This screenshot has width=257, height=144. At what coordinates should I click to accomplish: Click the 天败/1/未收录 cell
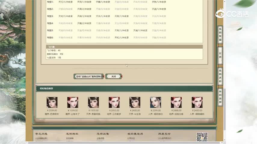tap(159, 2)
